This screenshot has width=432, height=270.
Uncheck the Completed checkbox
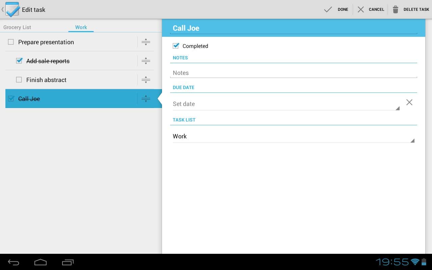pos(176,46)
